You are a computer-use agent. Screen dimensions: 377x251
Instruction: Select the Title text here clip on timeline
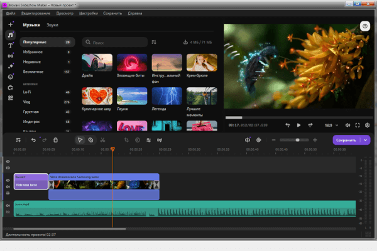coord(31,181)
